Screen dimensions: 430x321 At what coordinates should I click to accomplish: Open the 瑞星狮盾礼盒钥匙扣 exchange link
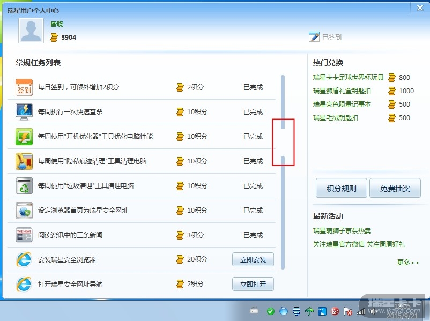[x=342, y=91]
